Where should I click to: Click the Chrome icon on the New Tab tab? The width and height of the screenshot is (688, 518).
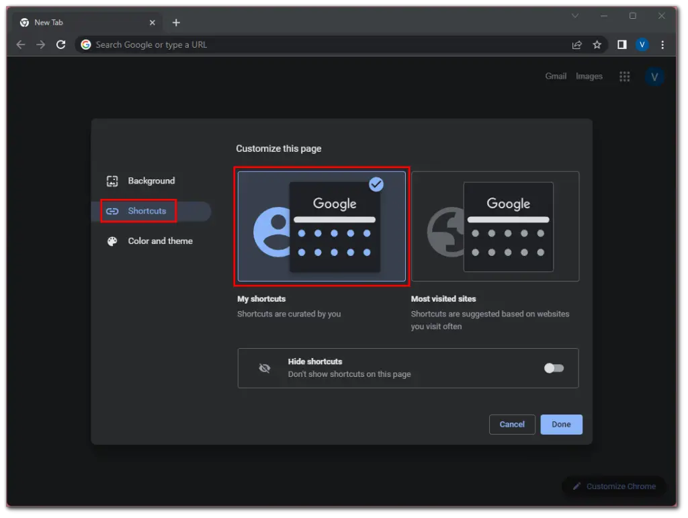pos(25,22)
